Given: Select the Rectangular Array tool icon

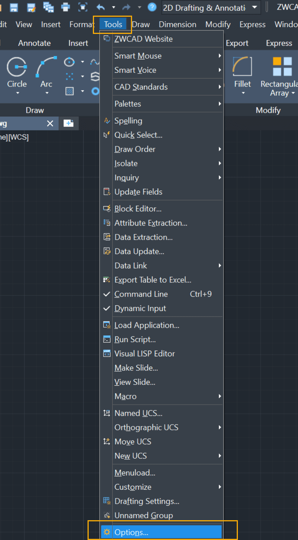Looking at the screenshot, I should click(282, 66).
